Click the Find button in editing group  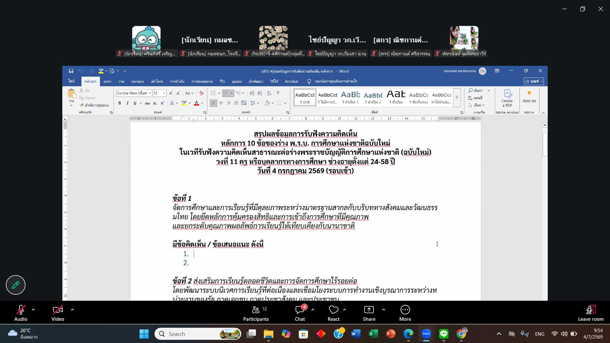pos(475,91)
